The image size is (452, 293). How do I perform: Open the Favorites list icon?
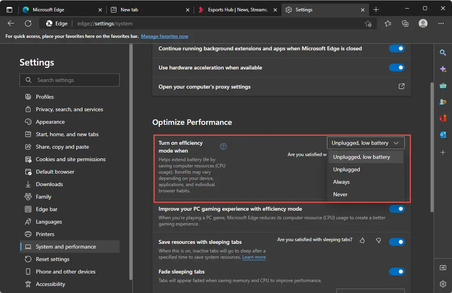click(x=388, y=23)
